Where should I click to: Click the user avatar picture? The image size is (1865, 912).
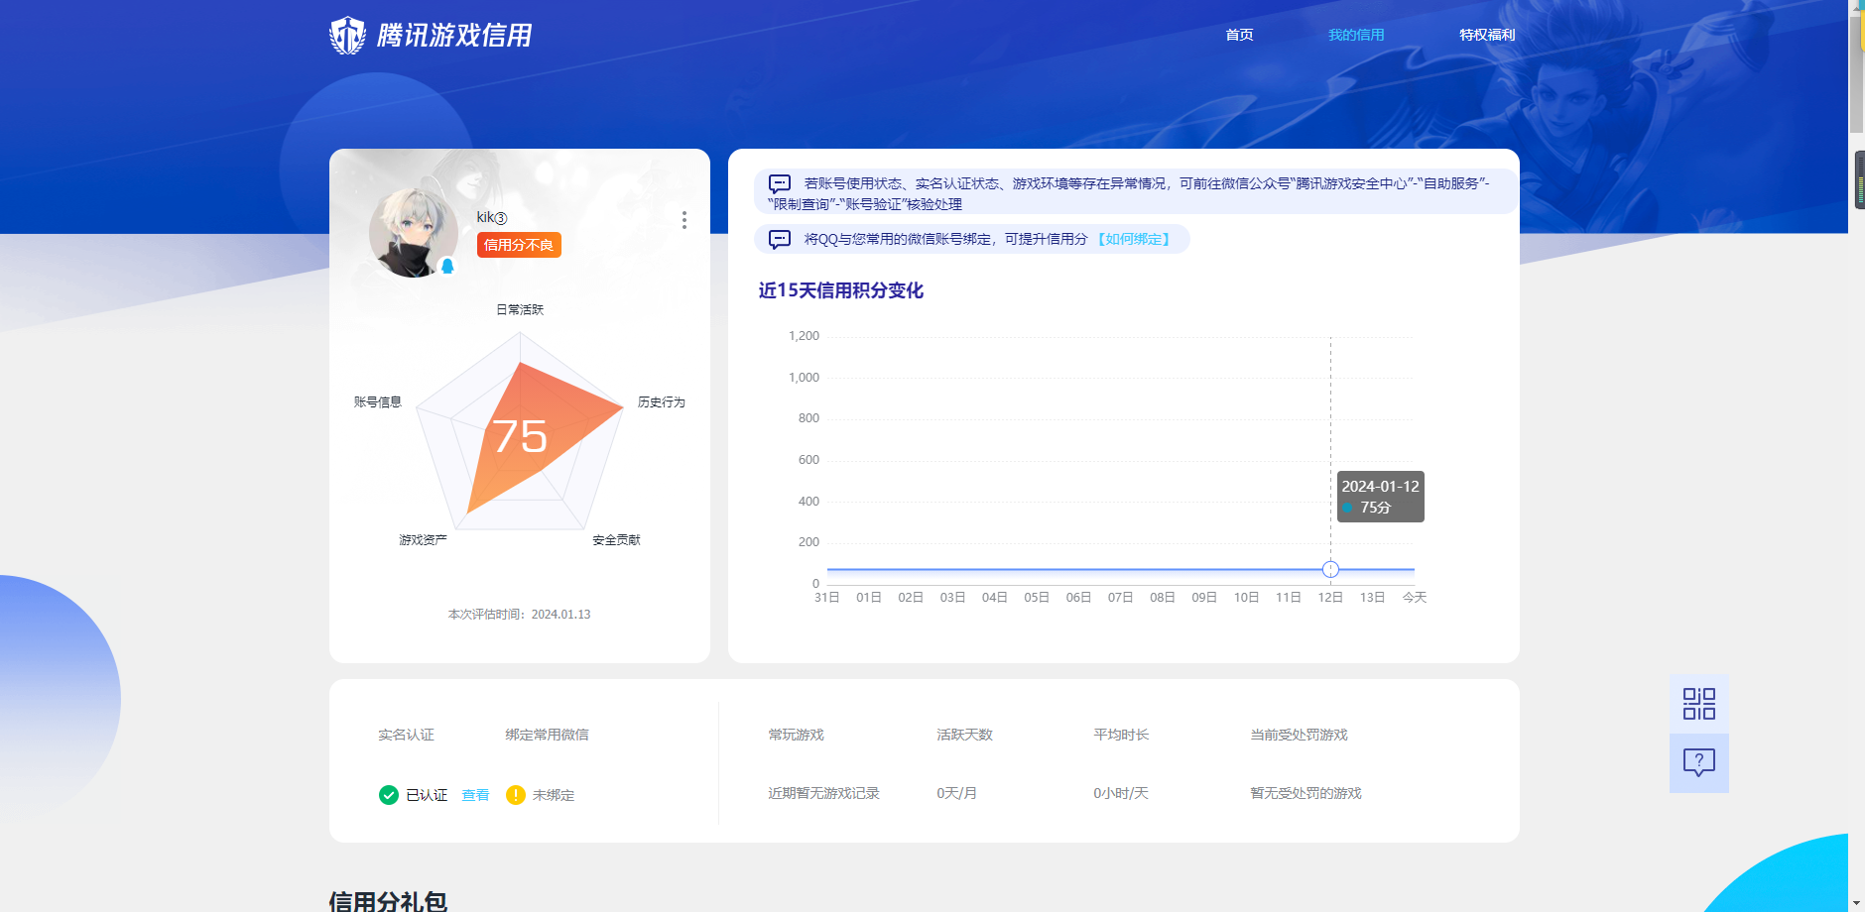pyautogui.click(x=414, y=233)
